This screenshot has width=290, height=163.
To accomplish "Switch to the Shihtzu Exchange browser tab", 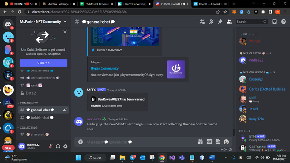I will click(58, 4).
